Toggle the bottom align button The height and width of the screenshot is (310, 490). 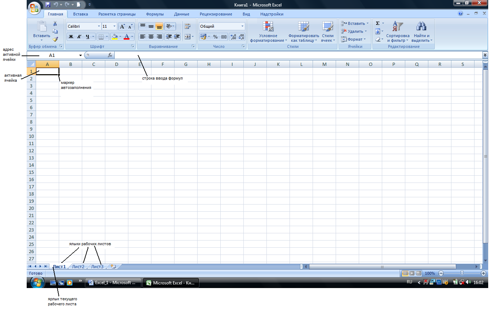tap(159, 26)
